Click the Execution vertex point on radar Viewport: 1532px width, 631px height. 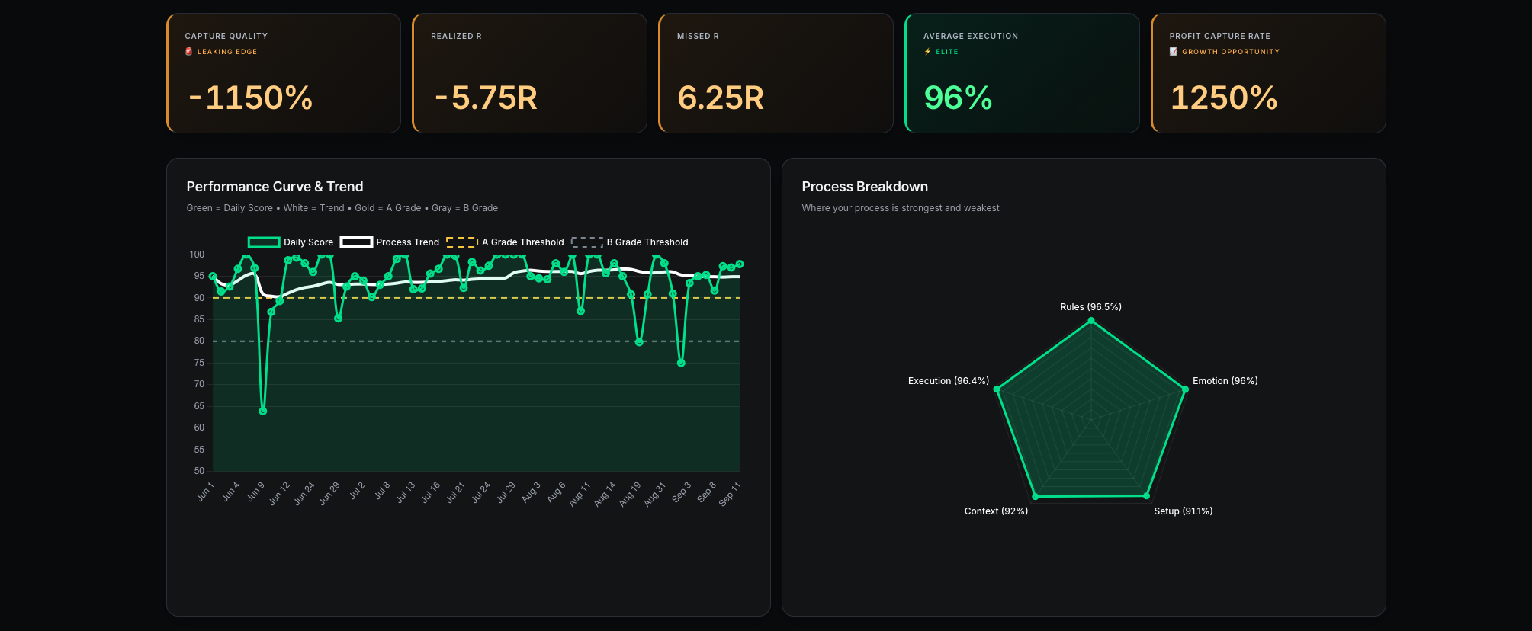pyautogui.click(x=997, y=389)
